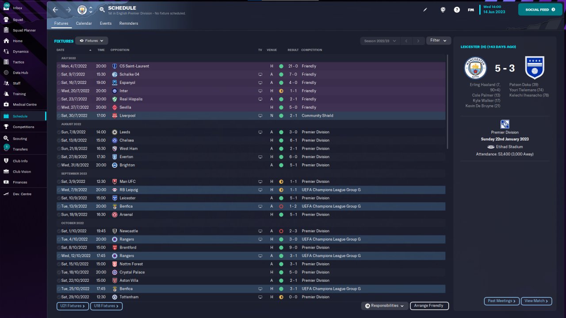Click the TV icon in the Leeds row
566x318 pixels.
point(260,132)
